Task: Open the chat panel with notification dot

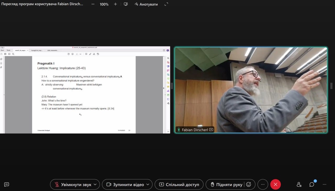Action: tap(312, 184)
